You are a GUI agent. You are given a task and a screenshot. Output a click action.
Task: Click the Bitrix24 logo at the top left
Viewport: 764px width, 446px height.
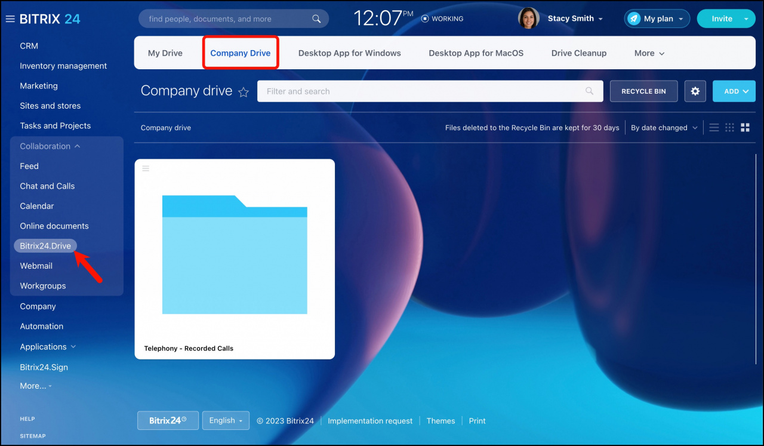point(50,19)
